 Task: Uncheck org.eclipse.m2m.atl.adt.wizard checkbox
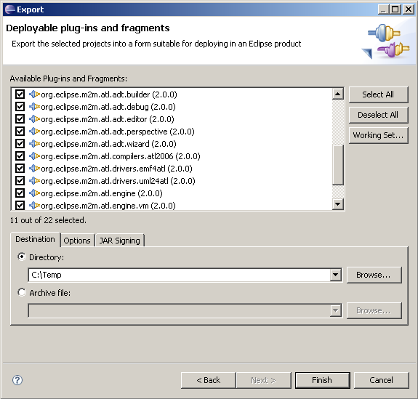[x=20, y=144]
